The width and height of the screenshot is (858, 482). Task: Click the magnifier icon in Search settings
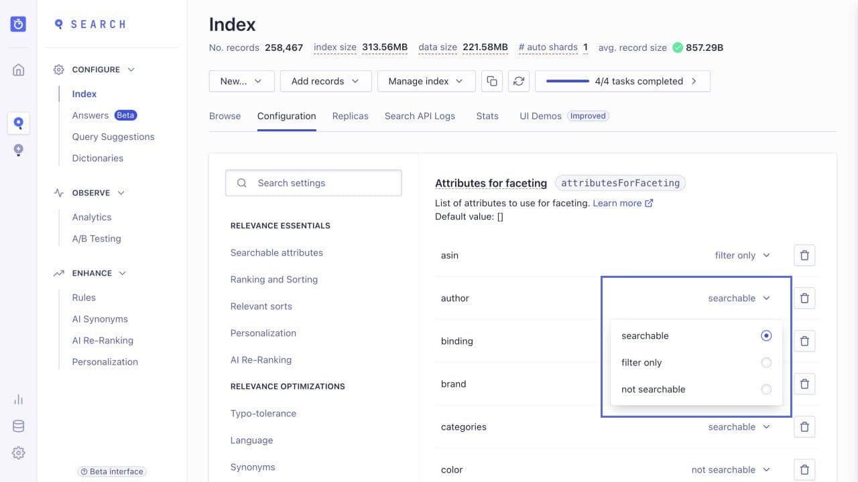click(x=242, y=183)
